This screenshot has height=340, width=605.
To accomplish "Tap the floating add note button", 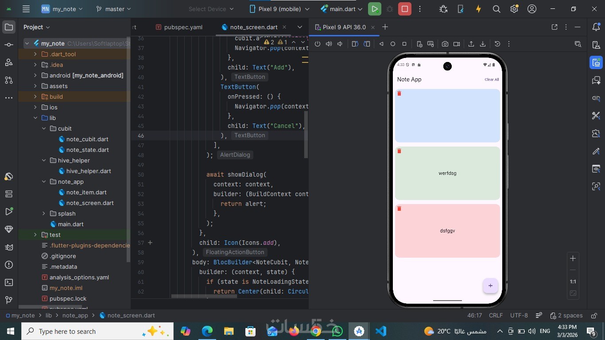I will (x=490, y=286).
